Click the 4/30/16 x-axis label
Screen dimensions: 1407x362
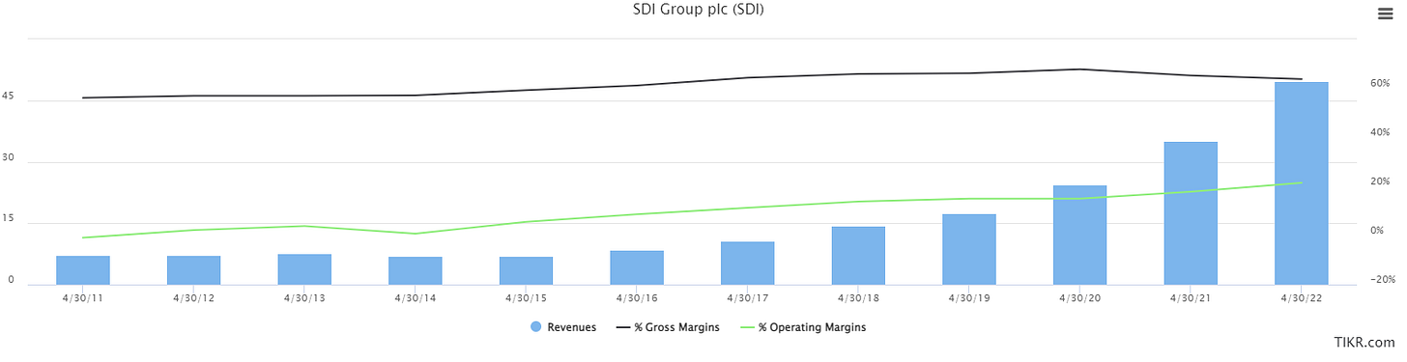click(637, 298)
